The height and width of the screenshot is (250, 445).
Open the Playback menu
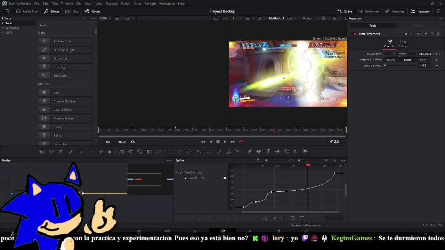click(x=112, y=3)
